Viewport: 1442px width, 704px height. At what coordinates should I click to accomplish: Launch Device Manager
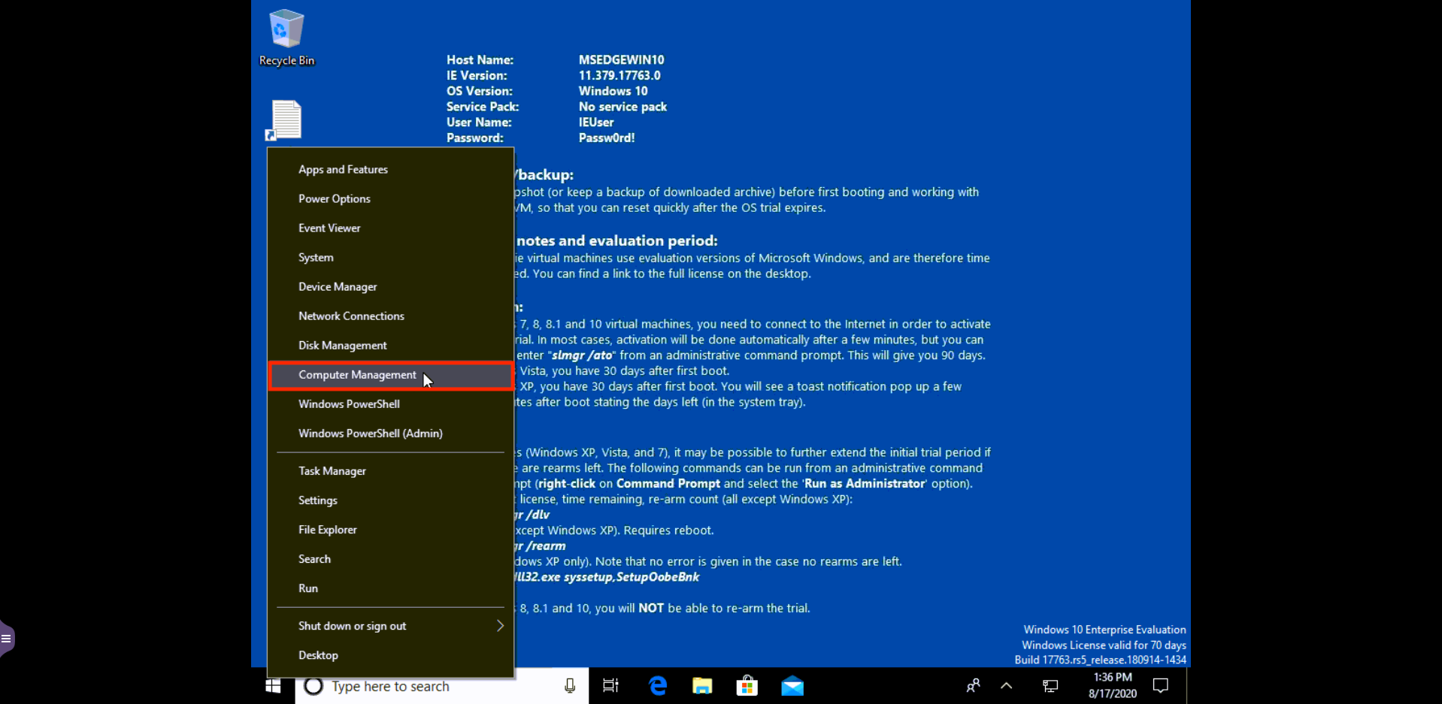click(390, 287)
